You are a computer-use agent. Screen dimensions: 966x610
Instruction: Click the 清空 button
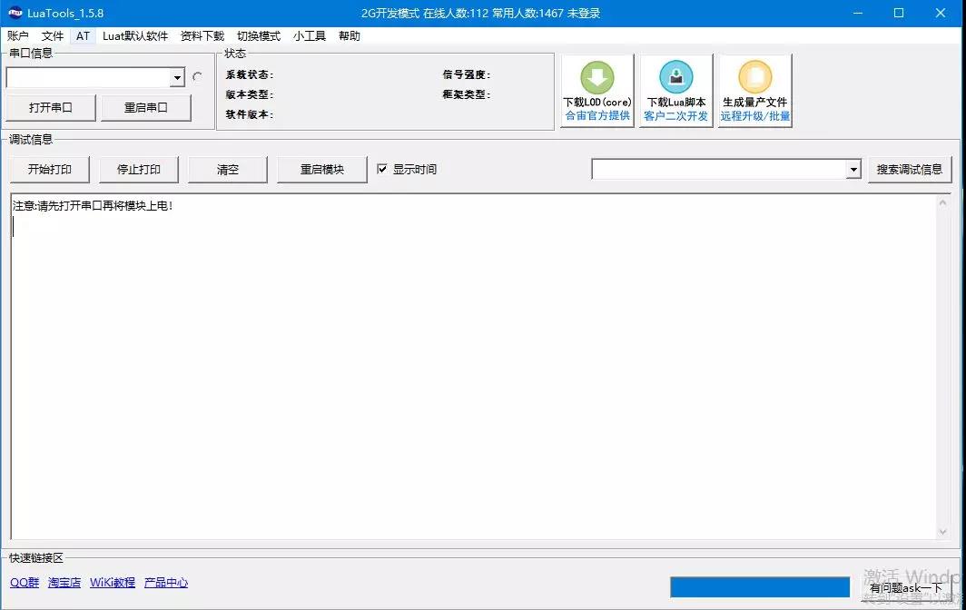click(227, 170)
